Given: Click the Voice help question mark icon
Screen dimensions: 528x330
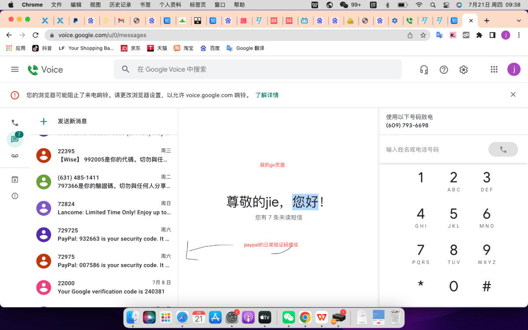Looking at the screenshot, I should click(444, 69).
